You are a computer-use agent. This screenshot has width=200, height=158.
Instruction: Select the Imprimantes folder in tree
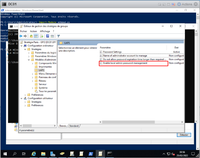point(45,67)
